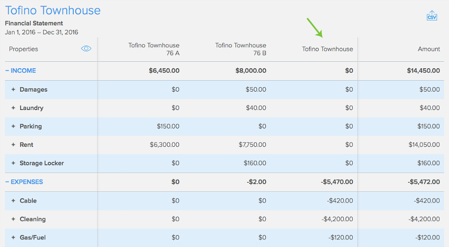Expand the Cable expense row
449x247 pixels.
13,201
